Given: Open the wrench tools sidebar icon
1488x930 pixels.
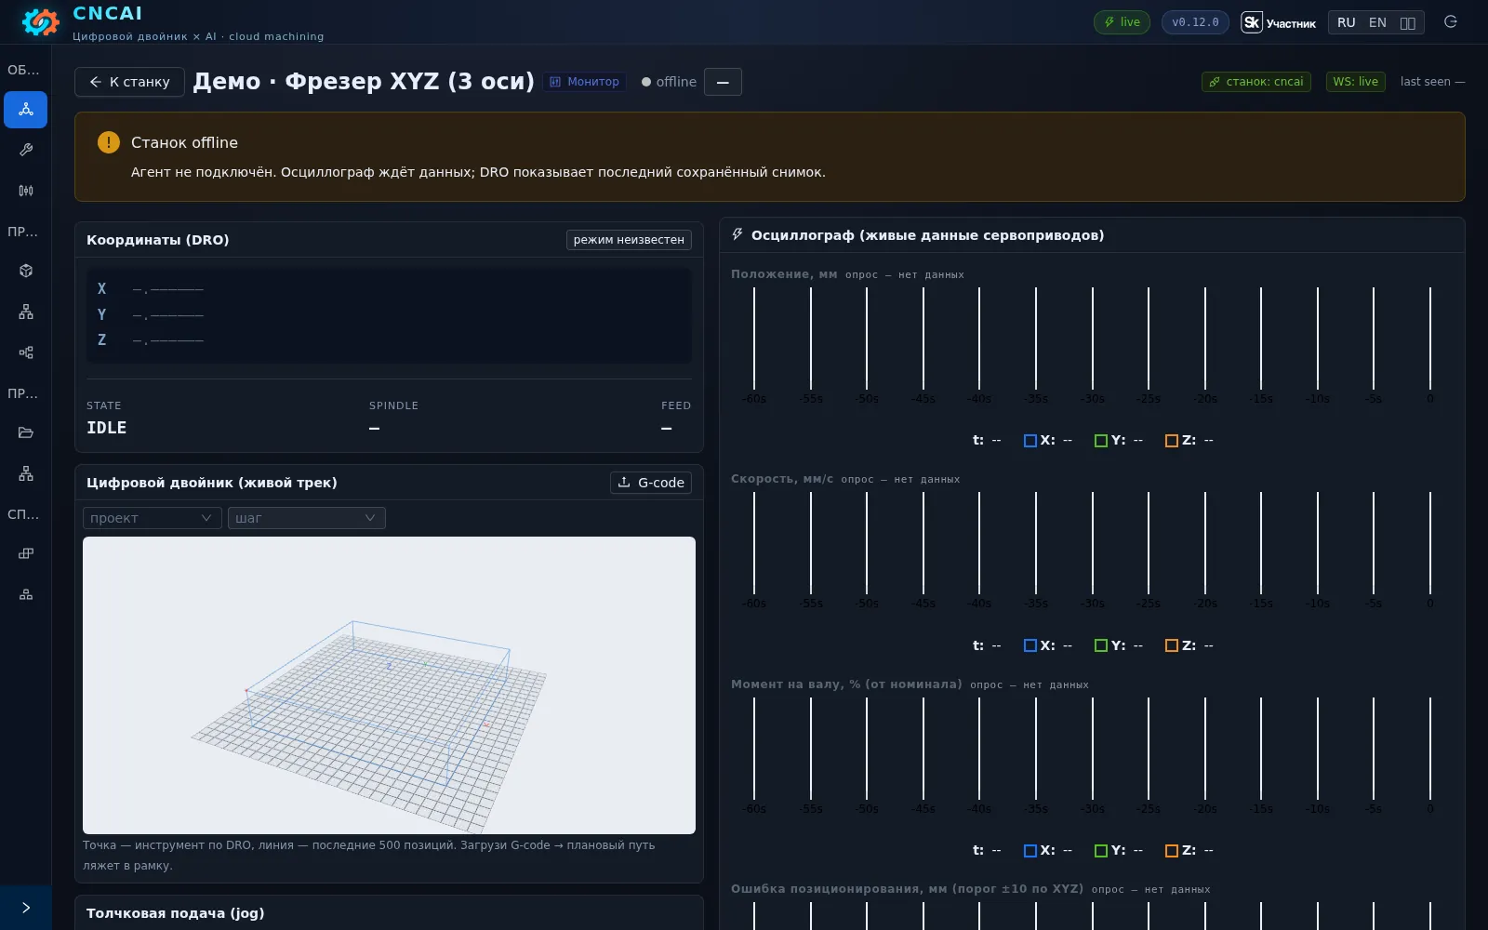Looking at the screenshot, I should coord(26,150).
